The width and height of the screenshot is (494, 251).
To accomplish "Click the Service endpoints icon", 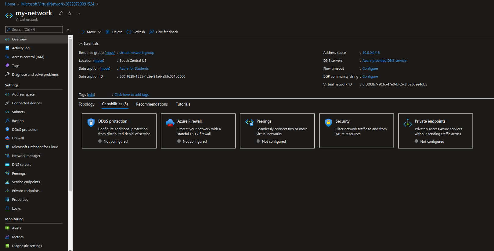I will point(7,182).
